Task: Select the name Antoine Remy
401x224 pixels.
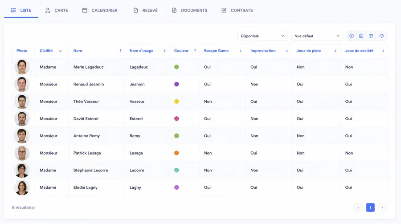Action: click(x=86, y=136)
